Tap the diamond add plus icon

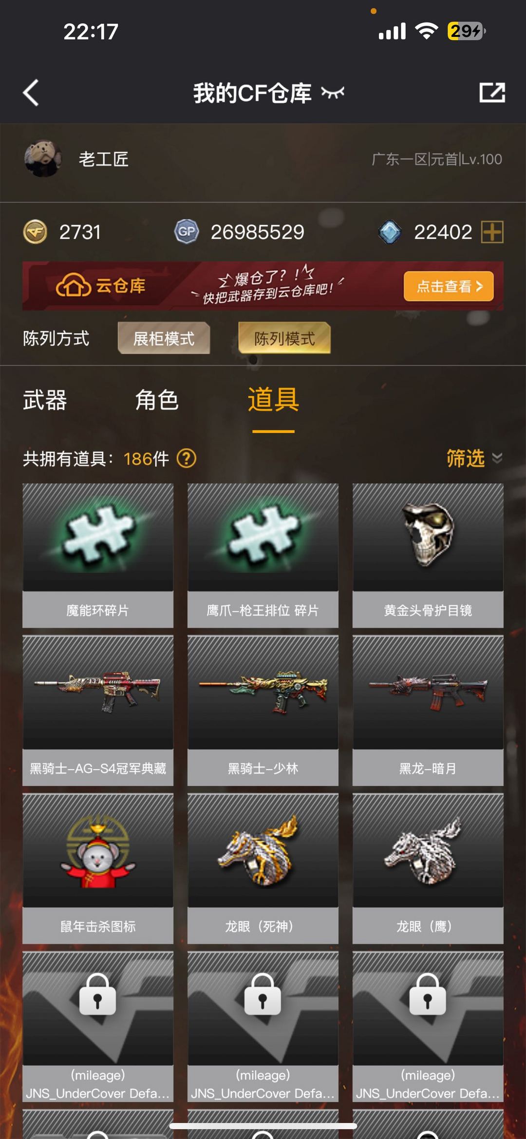pyautogui.click(x=492, y=232)
